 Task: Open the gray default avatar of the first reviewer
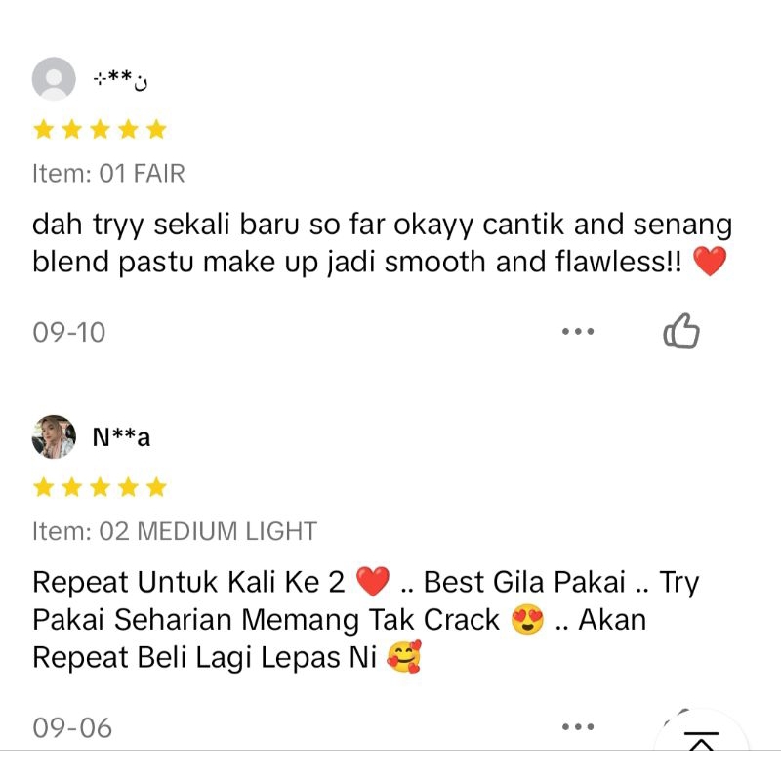(54, 79)
